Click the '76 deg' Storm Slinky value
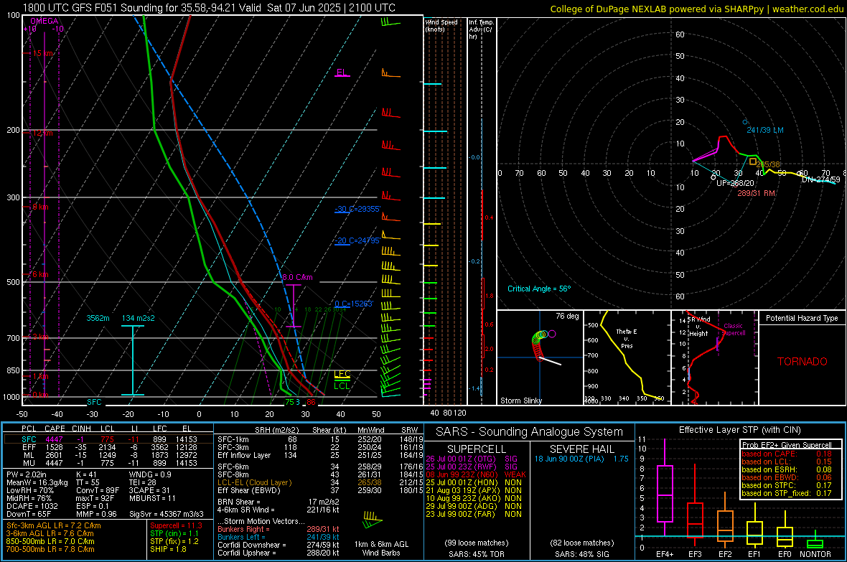 pos(567,316)
